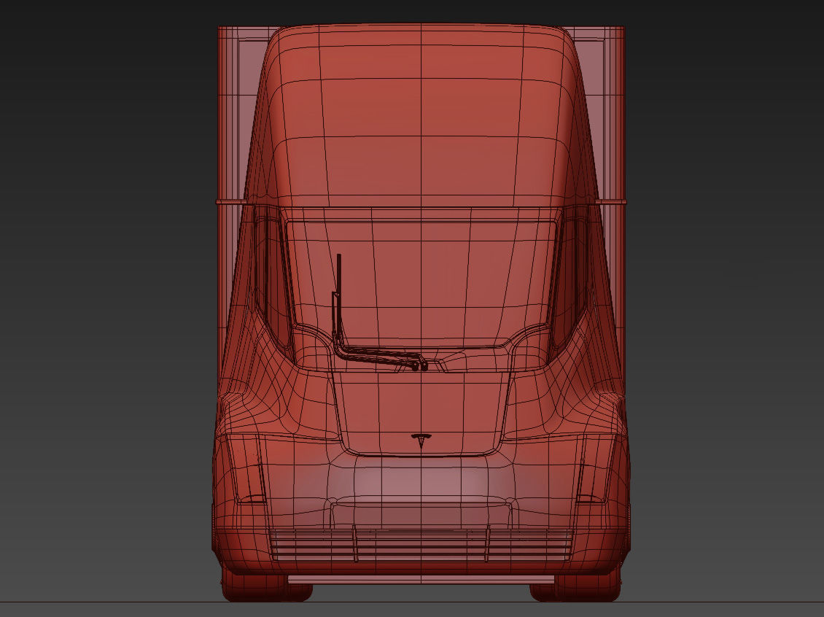824x617 pixels.
Task: Select the lower bumper strip under the grille
Action: click(421, 580)
